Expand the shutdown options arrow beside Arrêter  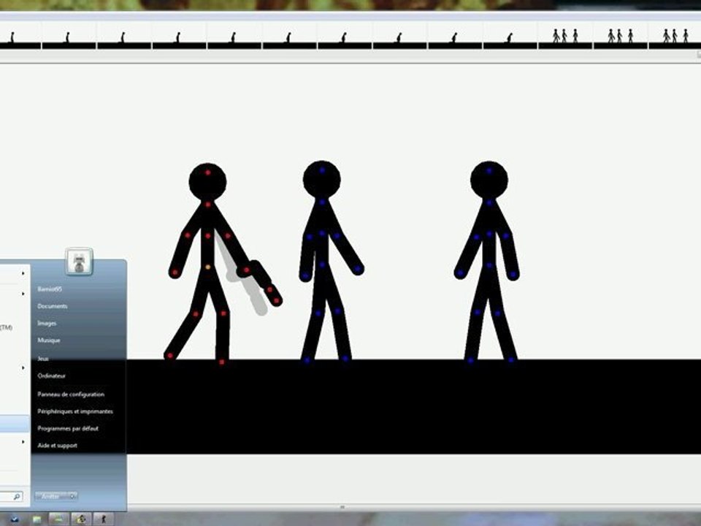point(72,496)
